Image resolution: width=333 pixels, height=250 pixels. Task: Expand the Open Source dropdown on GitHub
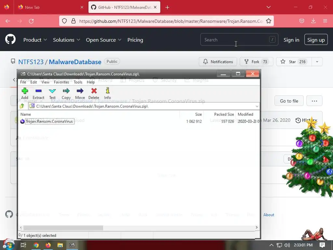104,40
